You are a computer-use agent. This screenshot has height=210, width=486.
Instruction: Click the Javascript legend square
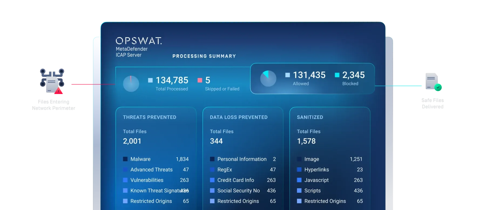click(x=299, y=180)
